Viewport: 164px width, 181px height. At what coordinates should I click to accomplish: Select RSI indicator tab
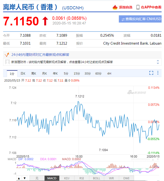[82, 178]
